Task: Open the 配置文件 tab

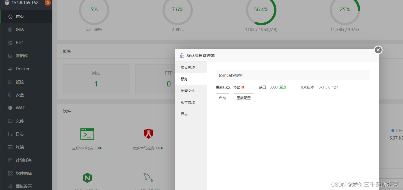Action: [x=191, y=91]
